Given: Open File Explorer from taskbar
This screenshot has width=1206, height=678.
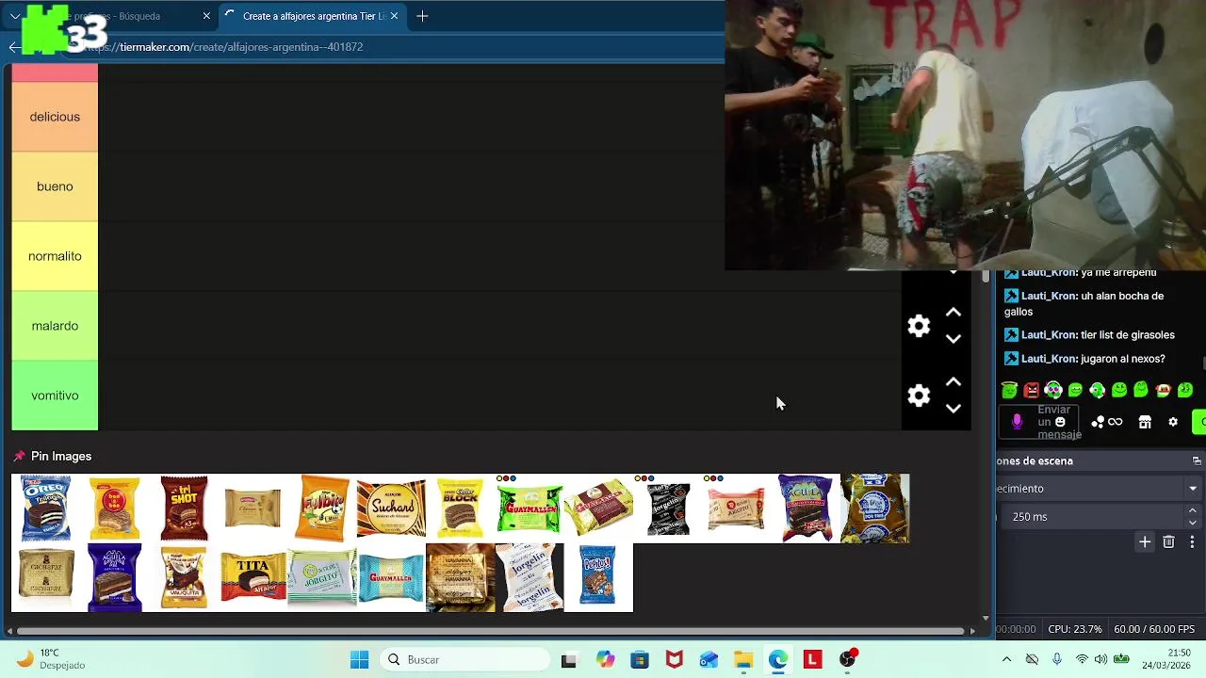Looking at the screenshot, I should point(743,660).
